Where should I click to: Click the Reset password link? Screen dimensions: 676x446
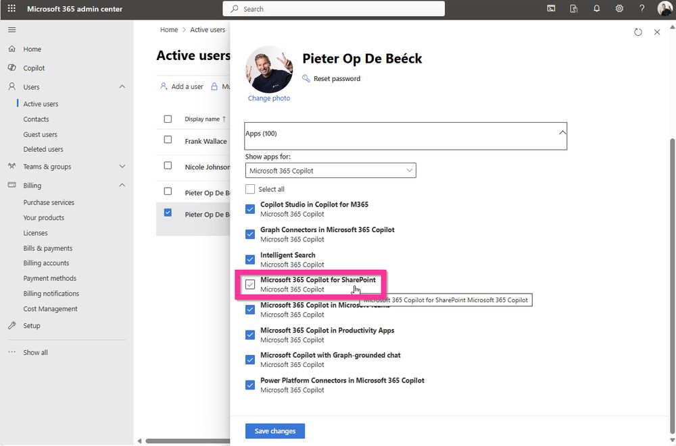pos(337,79)
